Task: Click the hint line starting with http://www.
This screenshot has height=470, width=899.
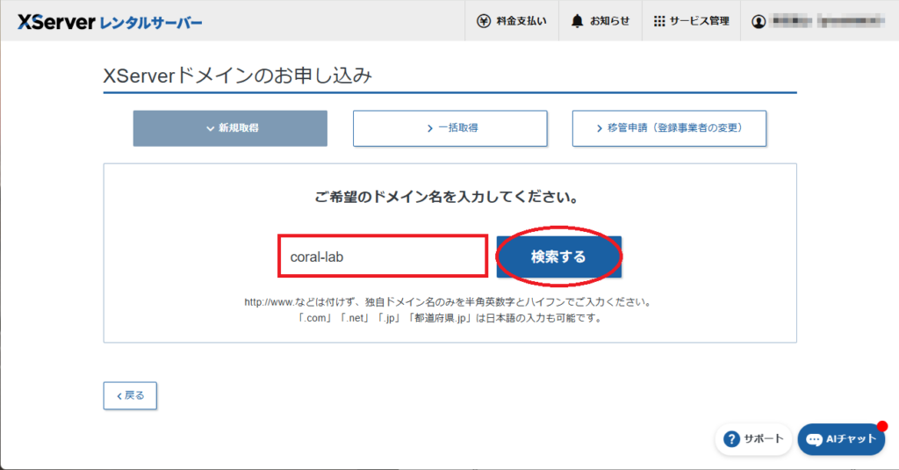Action: tap(449, 302)
